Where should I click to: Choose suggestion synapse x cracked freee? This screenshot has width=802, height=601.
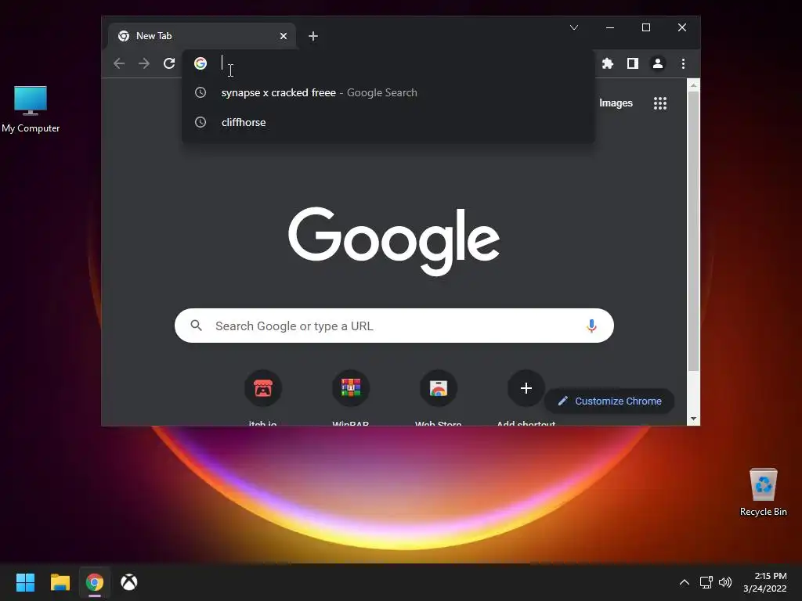[388, 92]
